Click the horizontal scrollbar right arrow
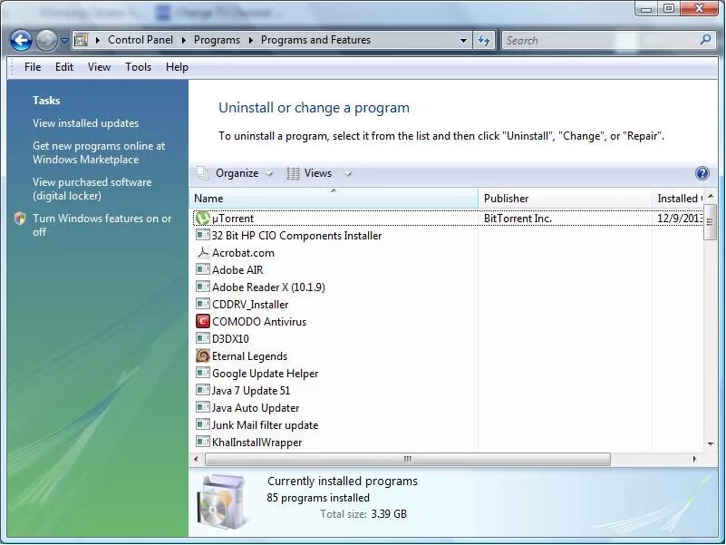 [694, 459]
